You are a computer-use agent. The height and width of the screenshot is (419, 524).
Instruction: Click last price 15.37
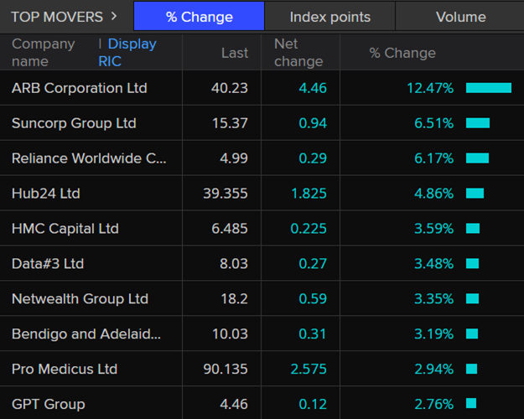(x=230, y=123)
